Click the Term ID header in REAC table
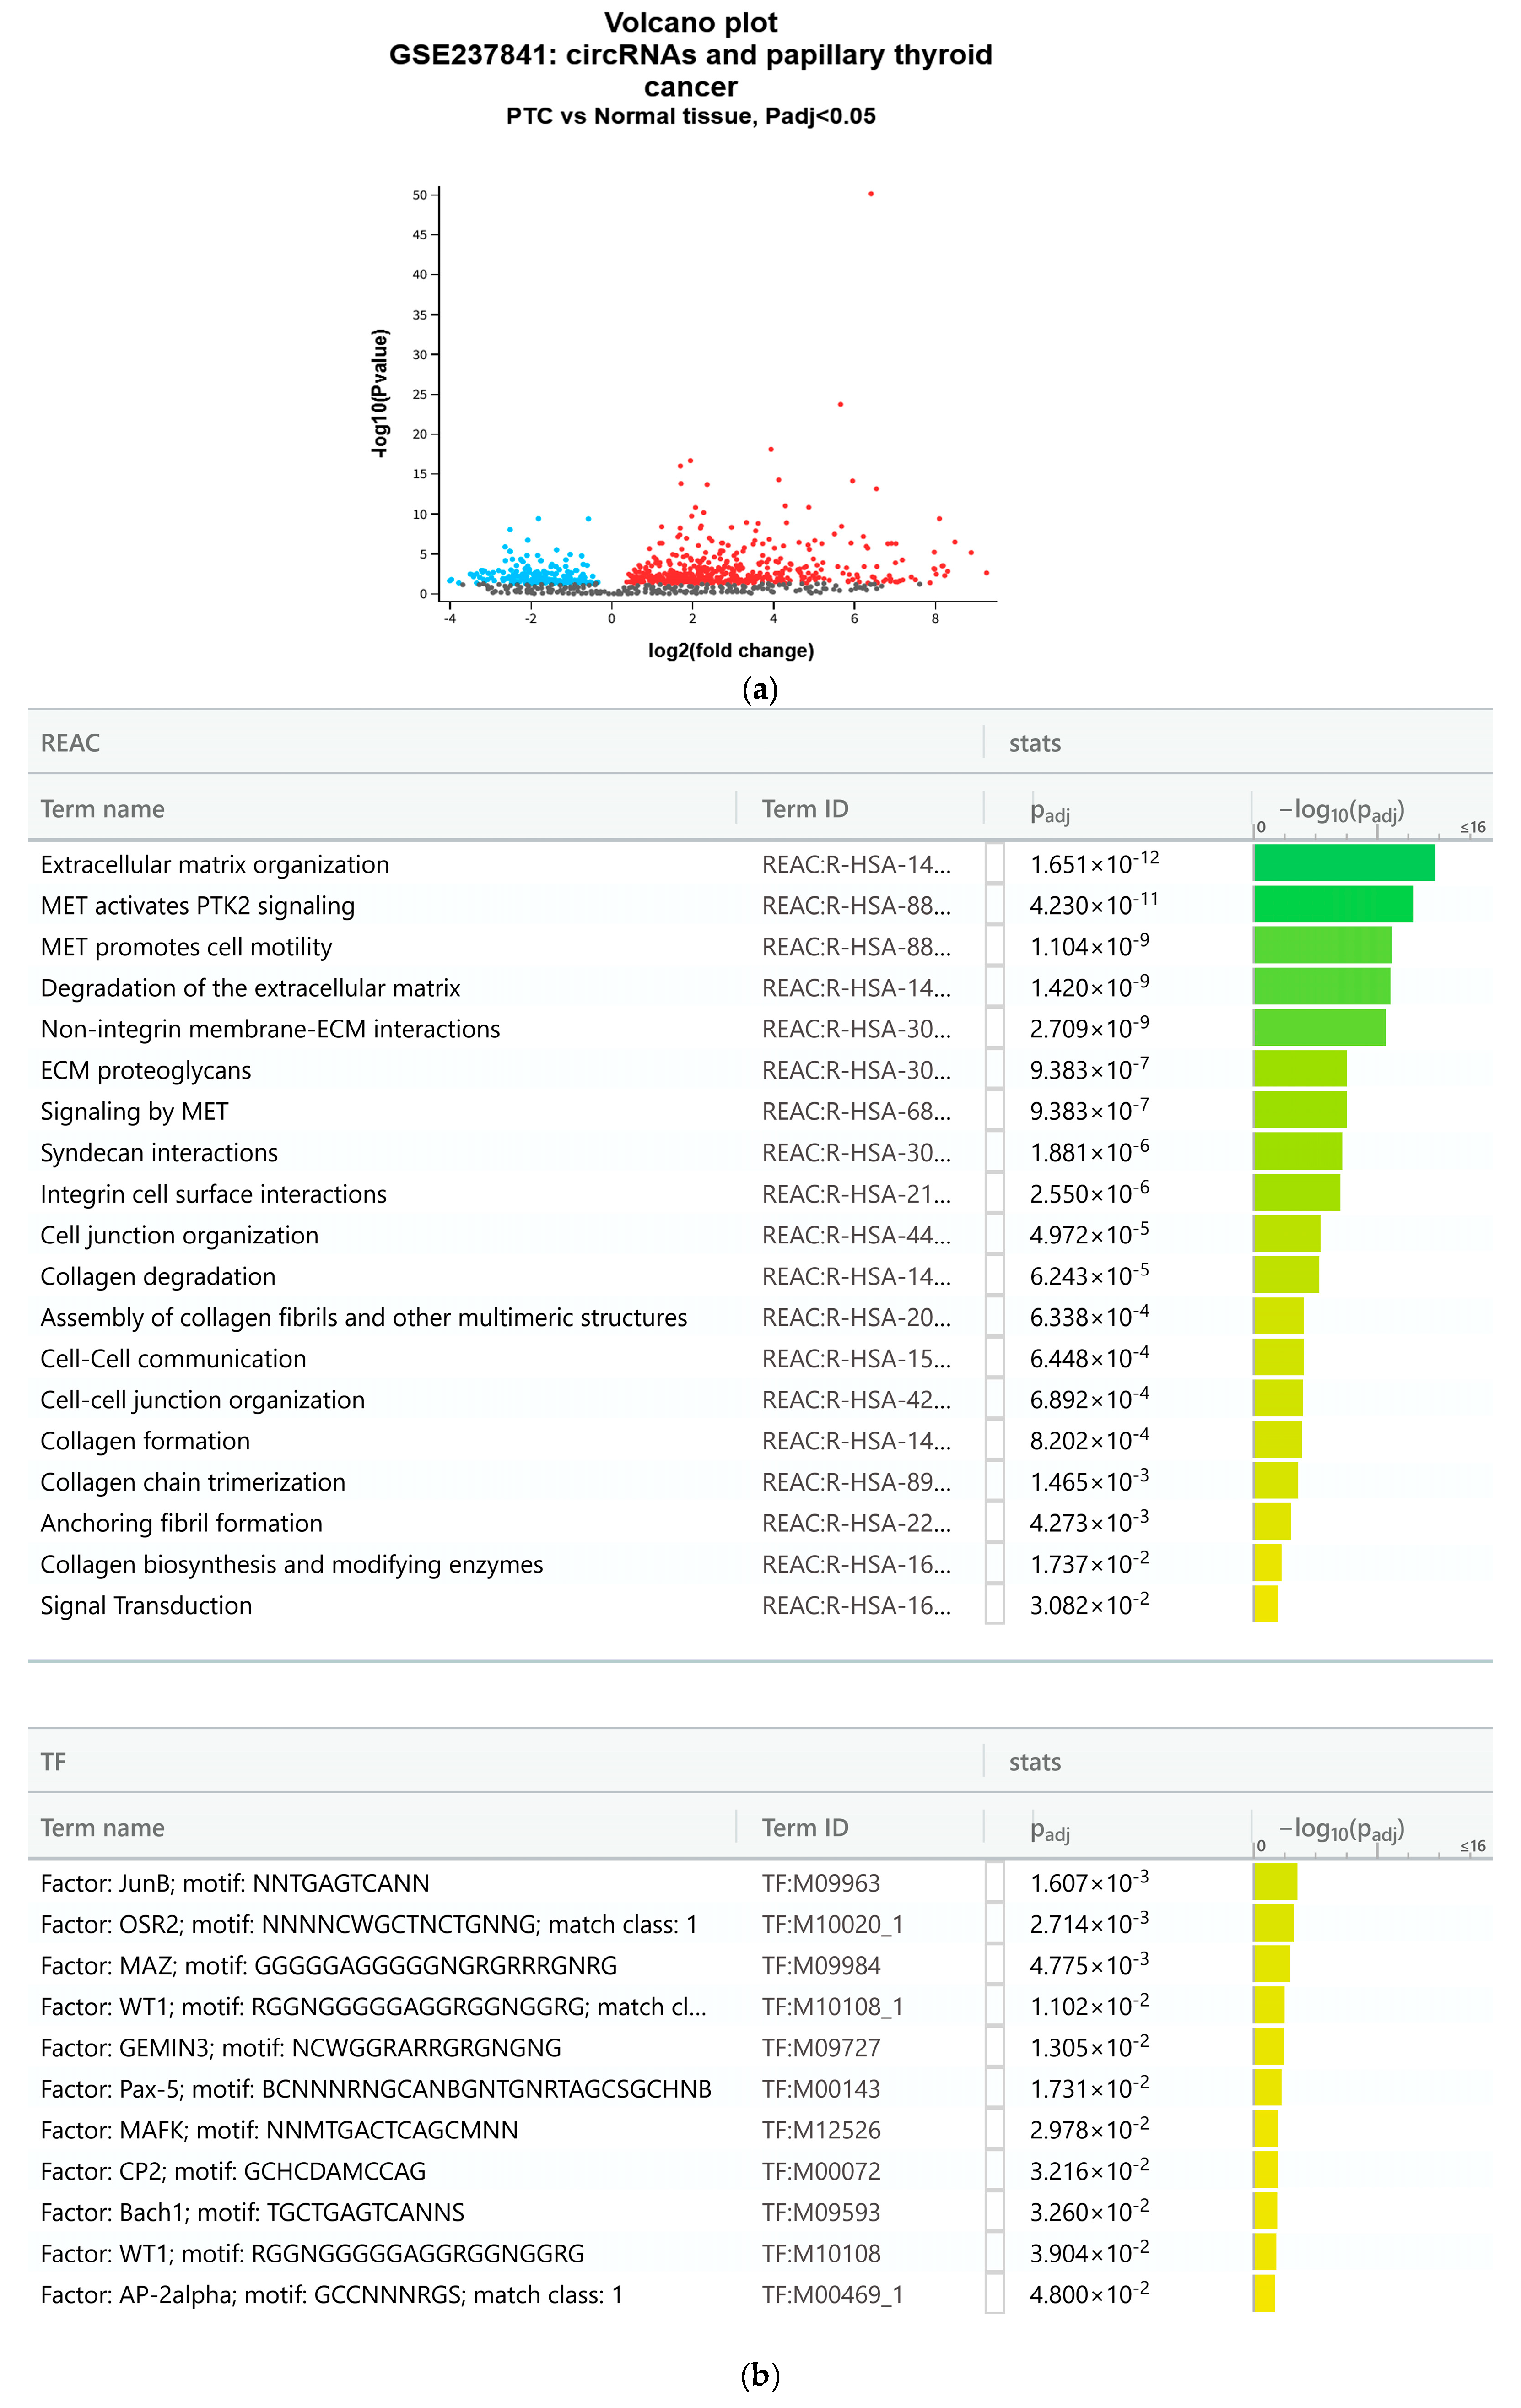This screenshot has width=1521, height=2408. point(804,809)
